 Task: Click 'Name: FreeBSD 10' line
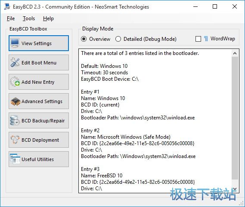(x=102, y=176)
